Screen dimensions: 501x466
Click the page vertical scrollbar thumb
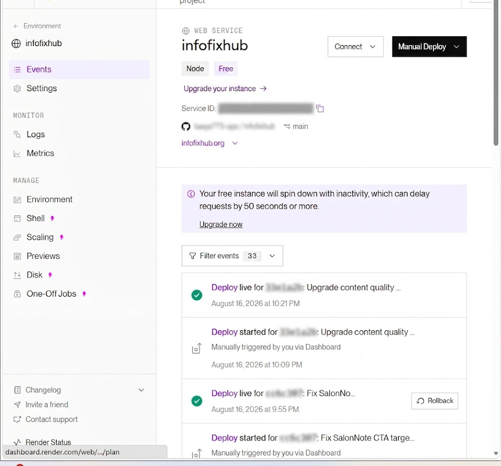point(496,74)
